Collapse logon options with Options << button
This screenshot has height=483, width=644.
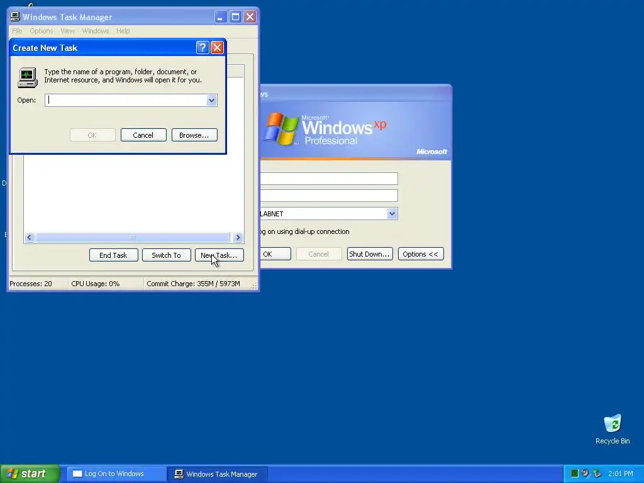point(421,254)
